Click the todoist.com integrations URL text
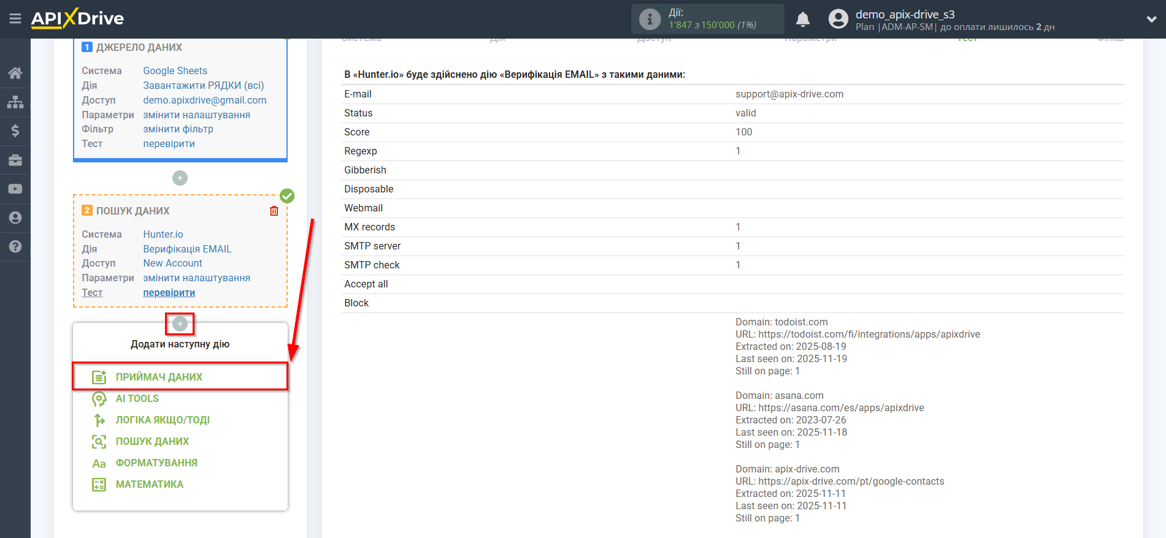The width and height of the screenshot is (1166, 538). 857,334
